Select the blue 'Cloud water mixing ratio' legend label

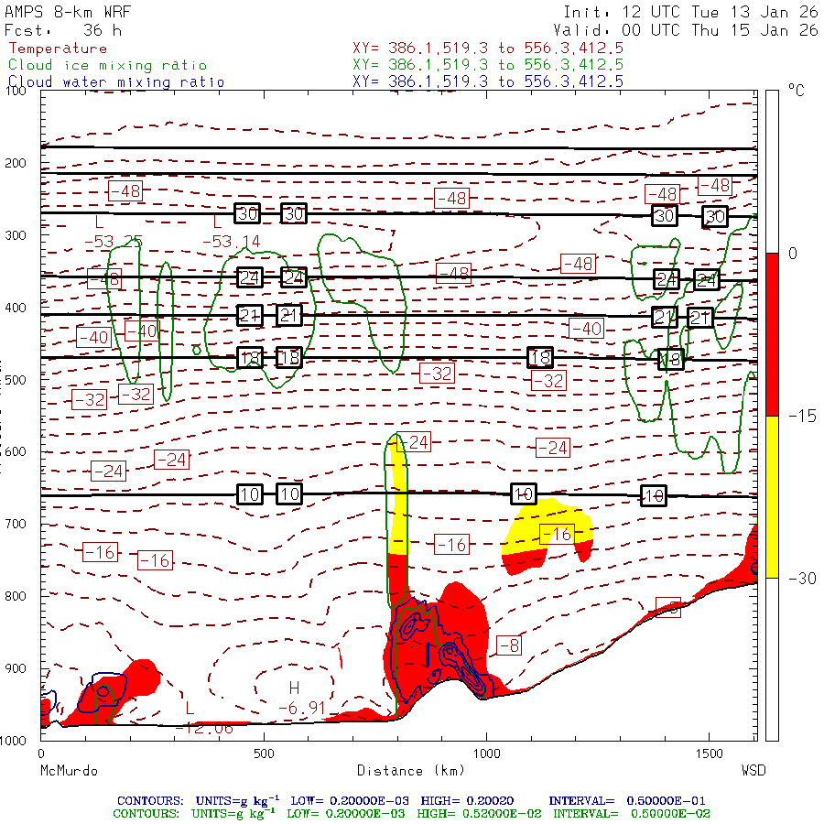[116, 82]
